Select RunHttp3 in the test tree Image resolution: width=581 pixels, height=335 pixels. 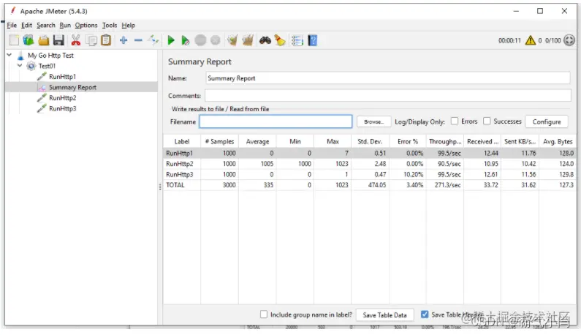coord(63,109)
